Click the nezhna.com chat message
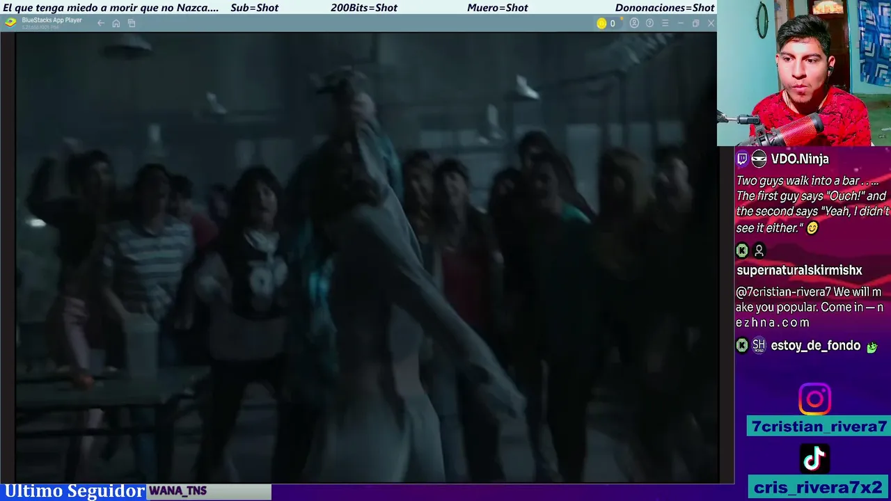 [x=810, y=307]
